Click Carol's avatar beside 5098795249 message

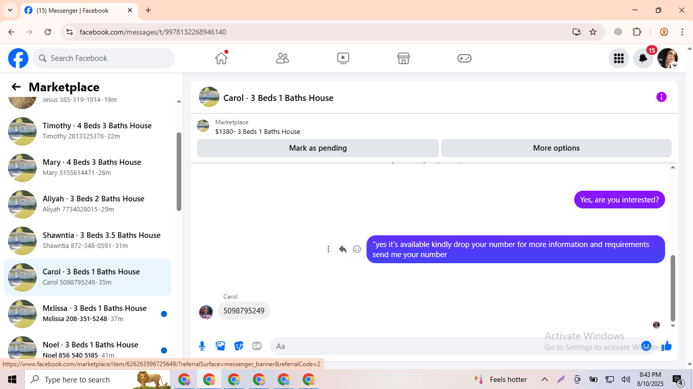tap(206, 312)
